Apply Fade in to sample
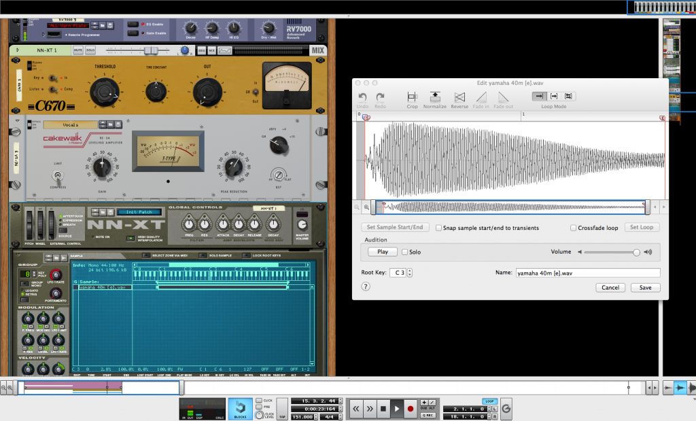Viewport: 696px width, 421px height. tap(481, 101)
